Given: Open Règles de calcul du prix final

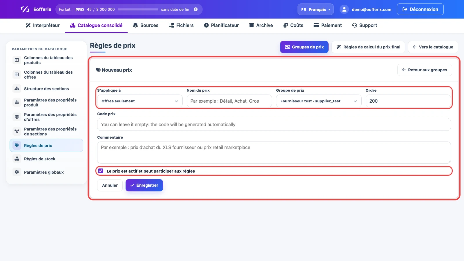Looking at the screenshot, I should pyautogui.click(x=368, y=47).
